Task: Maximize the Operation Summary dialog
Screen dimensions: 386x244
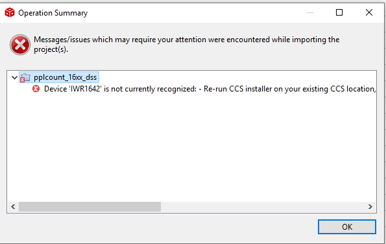Action: (339, 12)
